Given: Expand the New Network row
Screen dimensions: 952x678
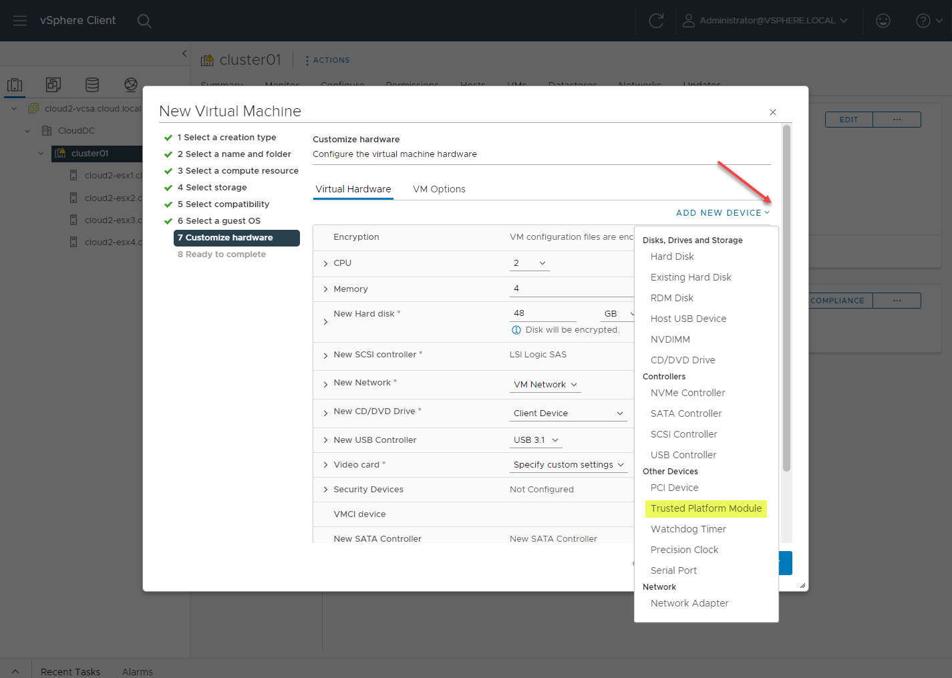Looking at the screenshot, I should point(325,384).
